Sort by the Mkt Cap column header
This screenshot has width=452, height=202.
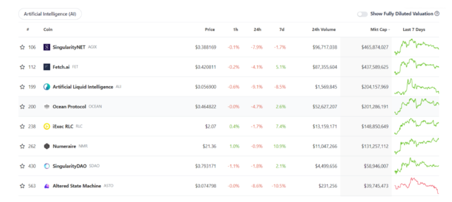click(x=381, y=29)
